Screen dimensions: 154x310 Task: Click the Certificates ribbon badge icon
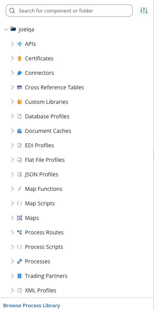pyautogui.click(x=19, y=58)
